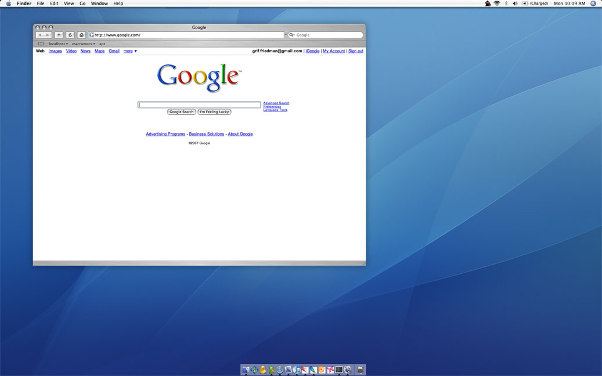Open the About Google link
Image resolution: width=602 pixels, height=376 pixels.
click(x=240, y=134)
